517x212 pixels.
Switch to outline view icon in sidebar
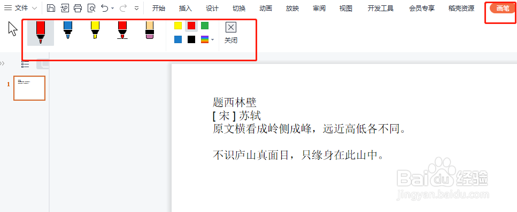click(25, 64)
